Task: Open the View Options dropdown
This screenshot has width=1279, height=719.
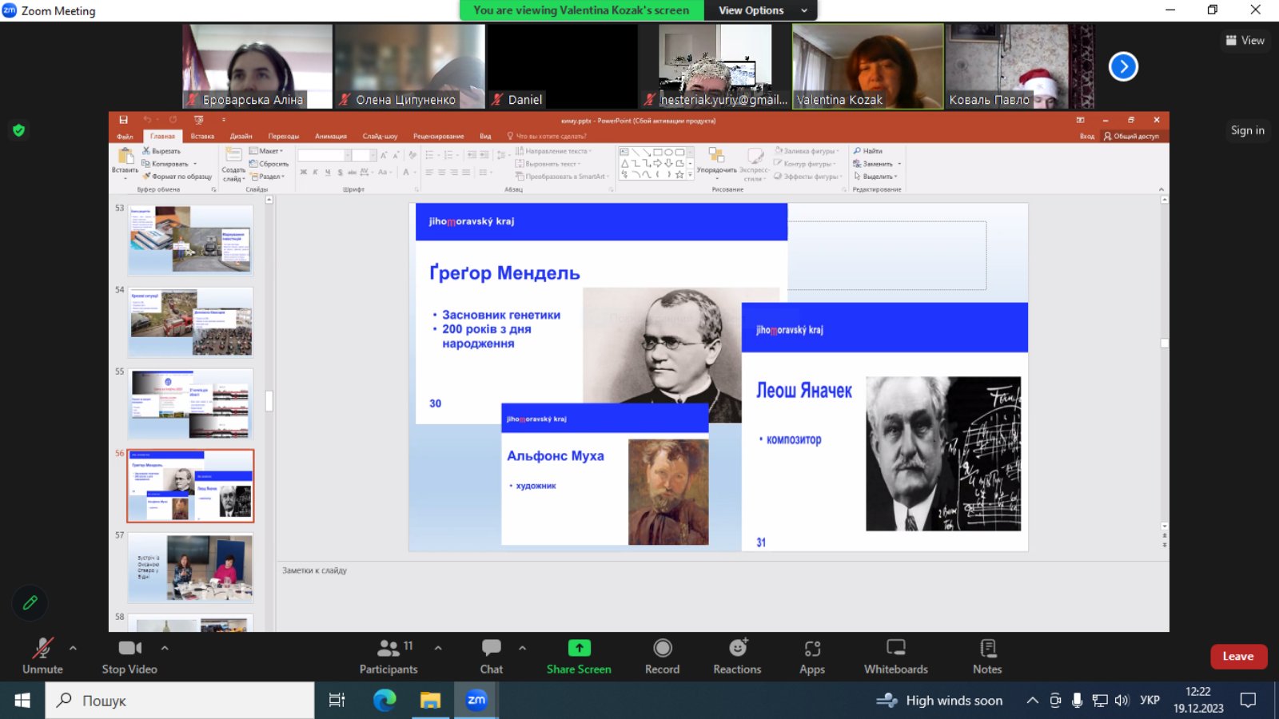Action: point(761,10)
